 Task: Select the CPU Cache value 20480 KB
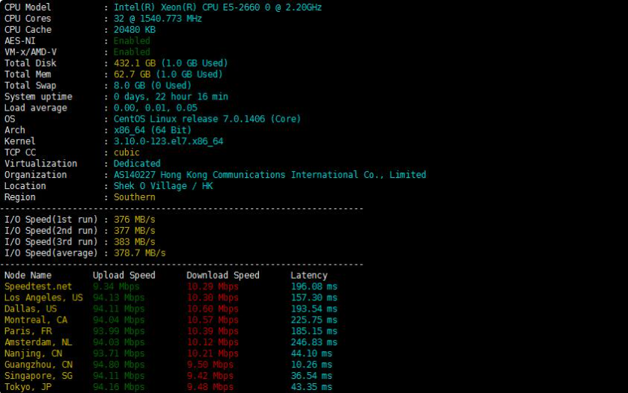[x=135, y=30]
